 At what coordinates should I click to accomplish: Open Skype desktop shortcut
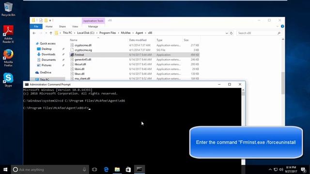8,80
